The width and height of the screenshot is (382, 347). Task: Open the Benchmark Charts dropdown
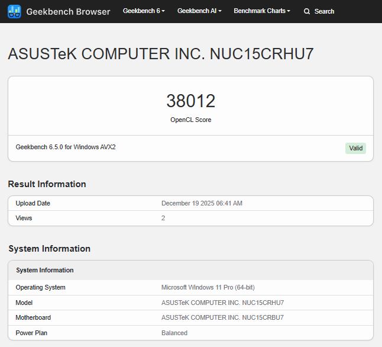tap(262, 11)
